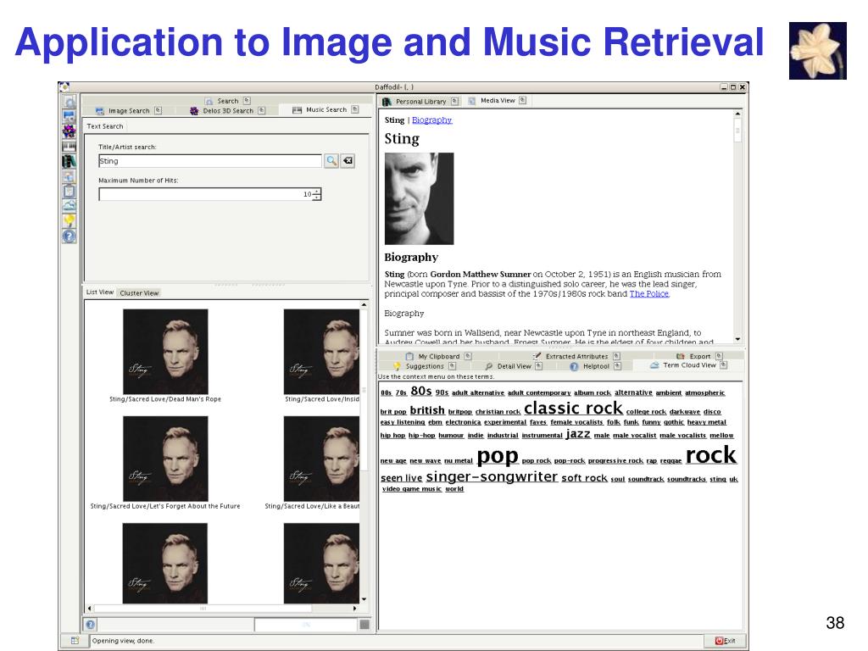Switch to the Delos 3D Search tab
Viewport: 868px width, 651px height.
pyautogui.click(x=227, y=111)
